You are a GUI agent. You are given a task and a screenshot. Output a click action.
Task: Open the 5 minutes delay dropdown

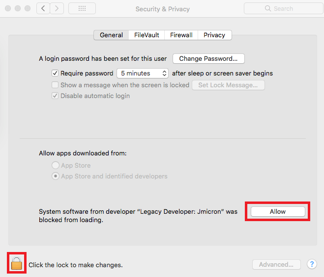pos(143,74)
